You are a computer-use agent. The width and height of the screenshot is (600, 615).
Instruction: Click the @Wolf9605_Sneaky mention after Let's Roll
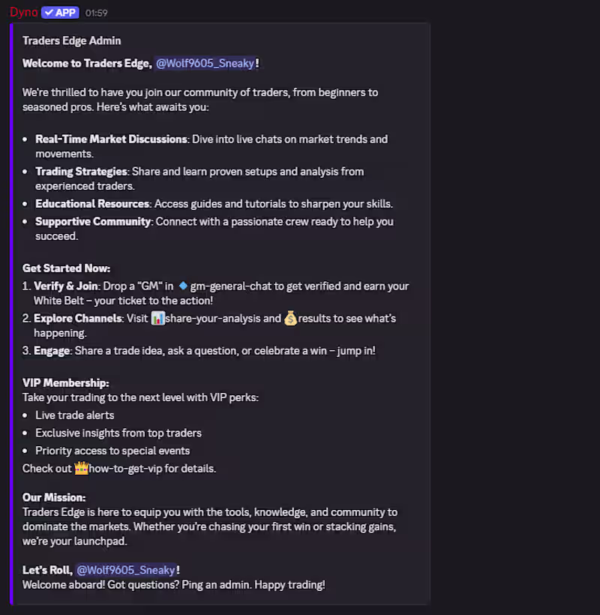coord(126,570)
